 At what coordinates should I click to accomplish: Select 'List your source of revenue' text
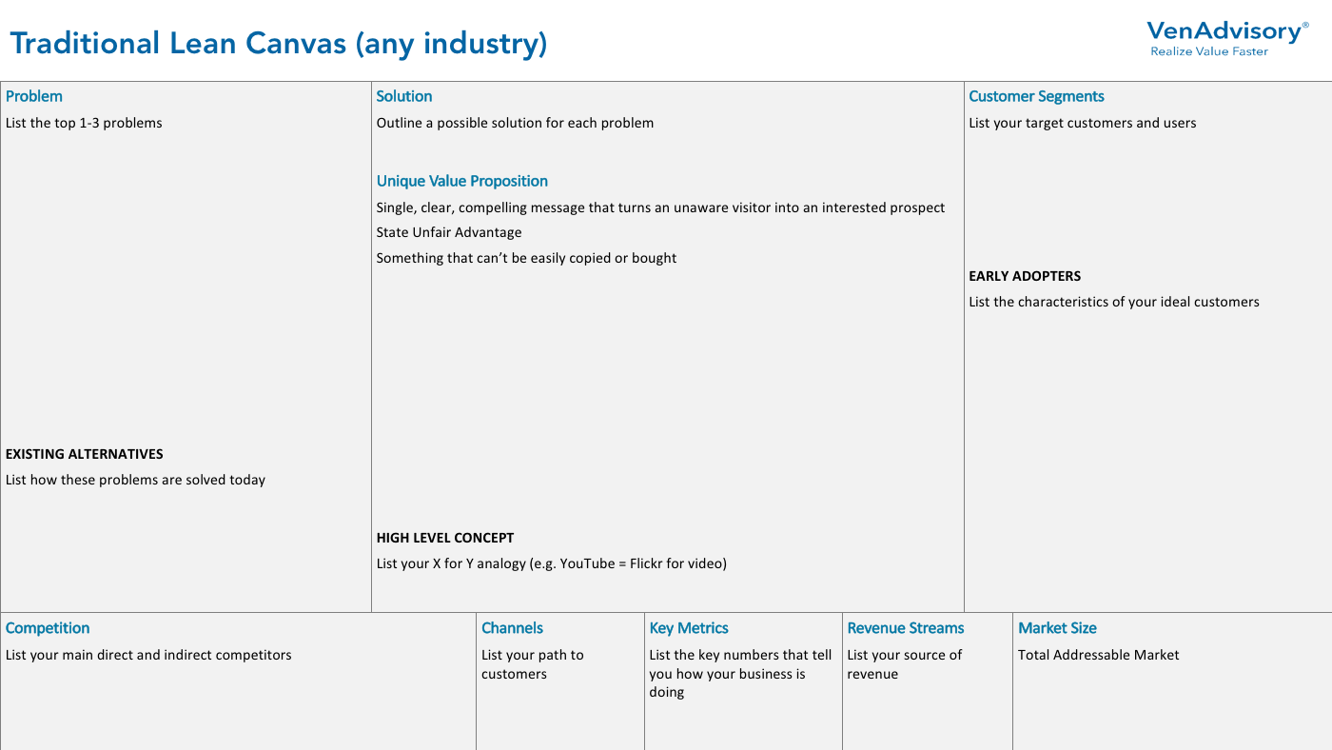pos(905,664)
